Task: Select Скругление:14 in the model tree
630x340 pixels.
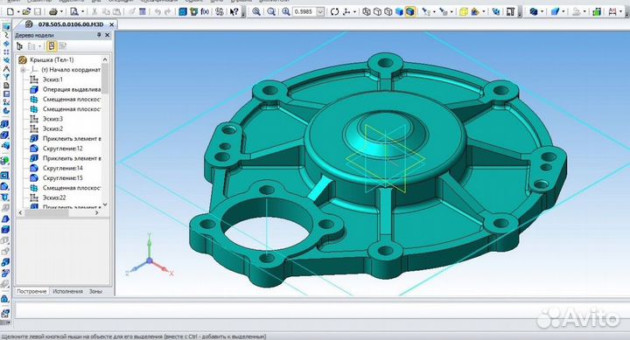Action: click(x=62, y=168)
